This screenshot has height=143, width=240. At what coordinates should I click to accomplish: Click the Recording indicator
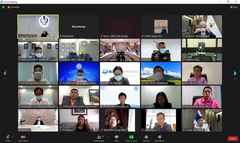point(13,7)
